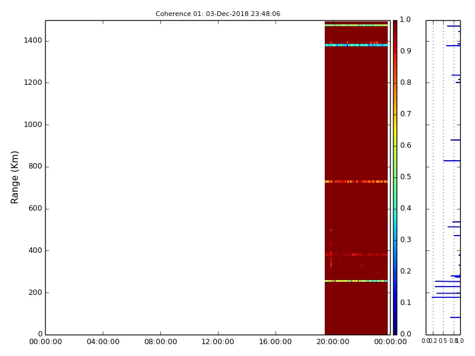
Task: Click the yellow-green band near 1475 km range
Action: click(x=356, y=26)
